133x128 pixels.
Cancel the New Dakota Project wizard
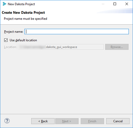(x=118, y=121)
